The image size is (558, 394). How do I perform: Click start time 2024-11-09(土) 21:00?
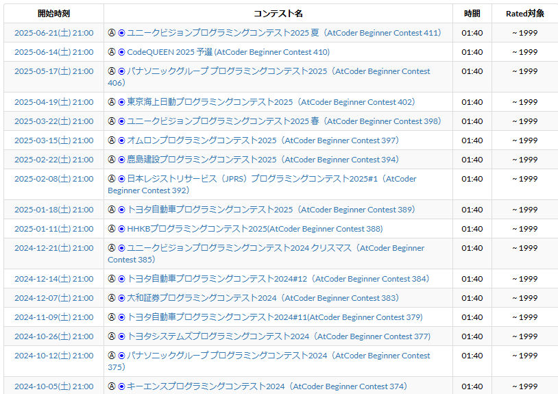tap(54, 317)
